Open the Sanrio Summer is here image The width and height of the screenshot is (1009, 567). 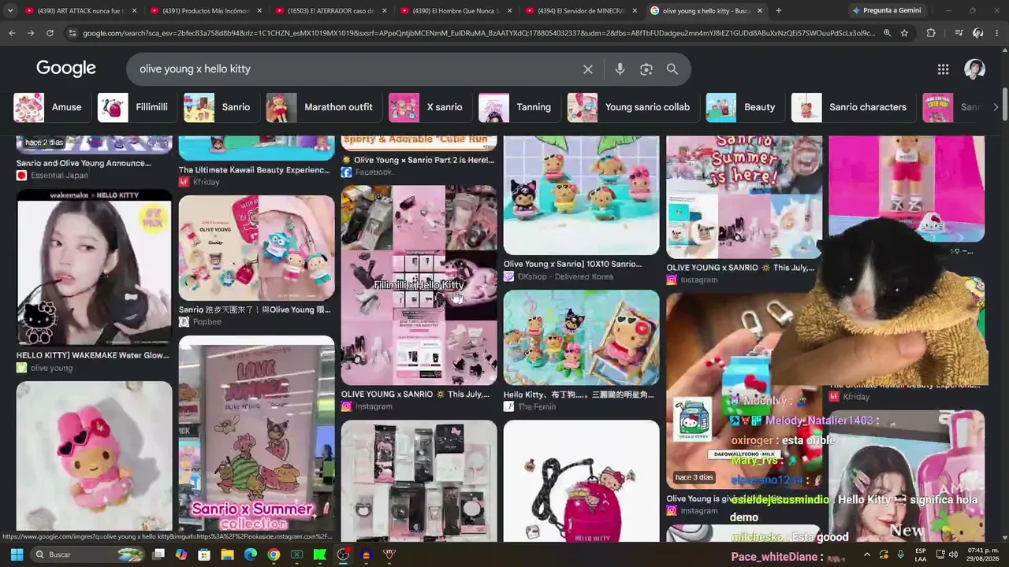pos(744,197)
